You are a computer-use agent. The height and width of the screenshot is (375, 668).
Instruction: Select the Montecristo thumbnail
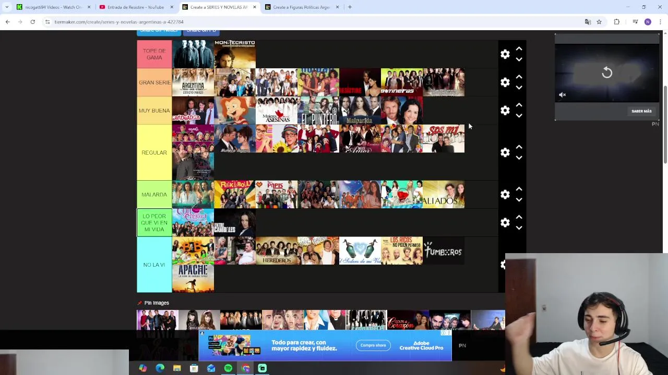pos(235,54)
